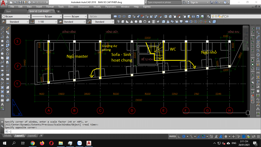This screenshot has height=147, width=261.
Task: Toggle Object Snap in status bar
Action: click(204, 137)
